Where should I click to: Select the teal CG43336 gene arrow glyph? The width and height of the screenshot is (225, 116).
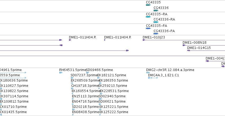(x=156, y=11)
